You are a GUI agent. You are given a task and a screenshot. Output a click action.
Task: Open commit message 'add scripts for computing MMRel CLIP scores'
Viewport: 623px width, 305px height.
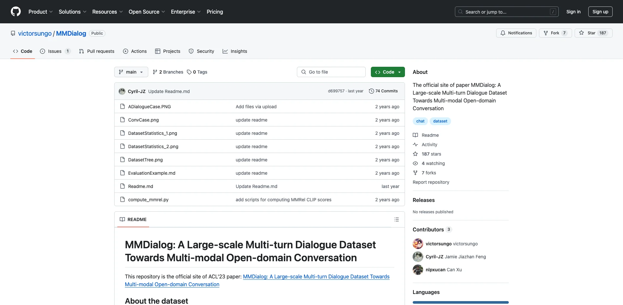[284, 200]
